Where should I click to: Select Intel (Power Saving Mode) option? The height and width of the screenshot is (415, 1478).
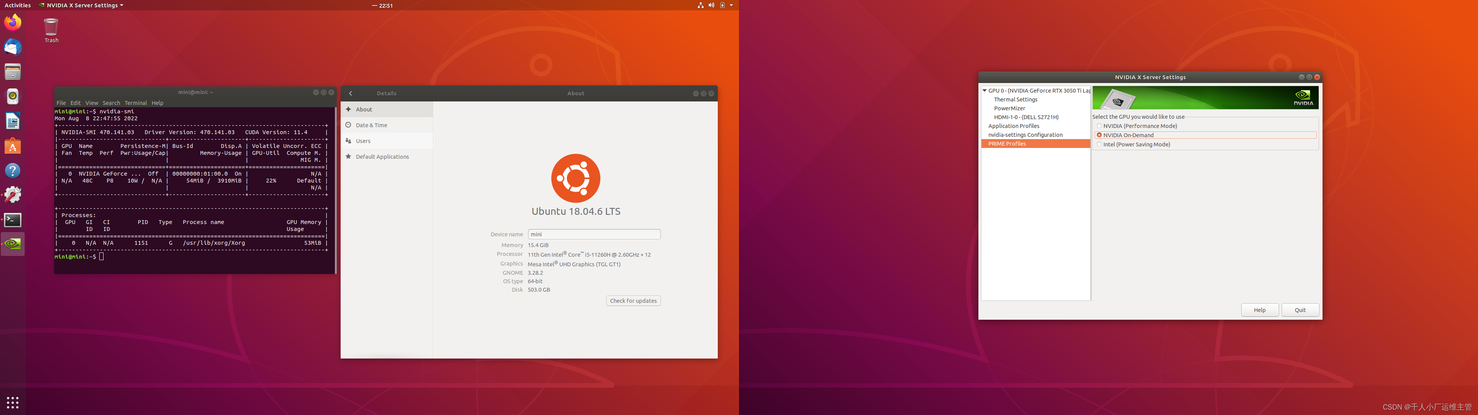click(x=1099, y=144)
